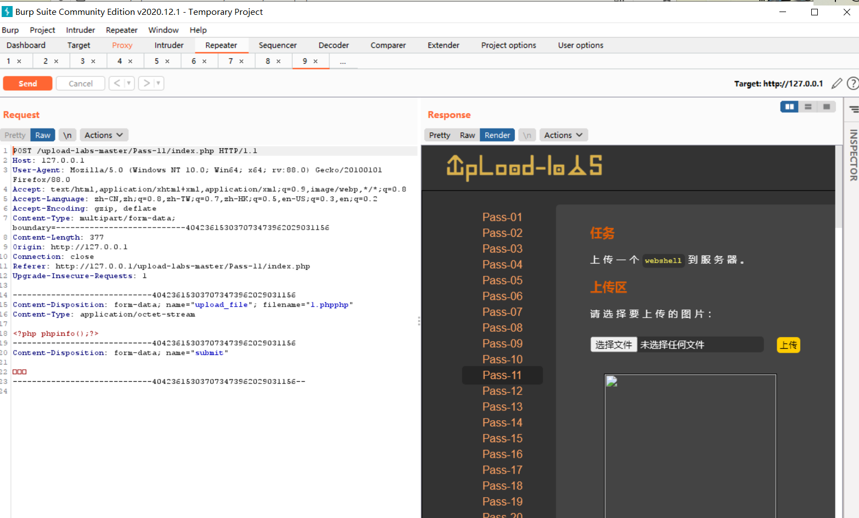Open the Intruder menu
Image resolution: width=859 pixels, height=518 pixels.
[80, 30]
